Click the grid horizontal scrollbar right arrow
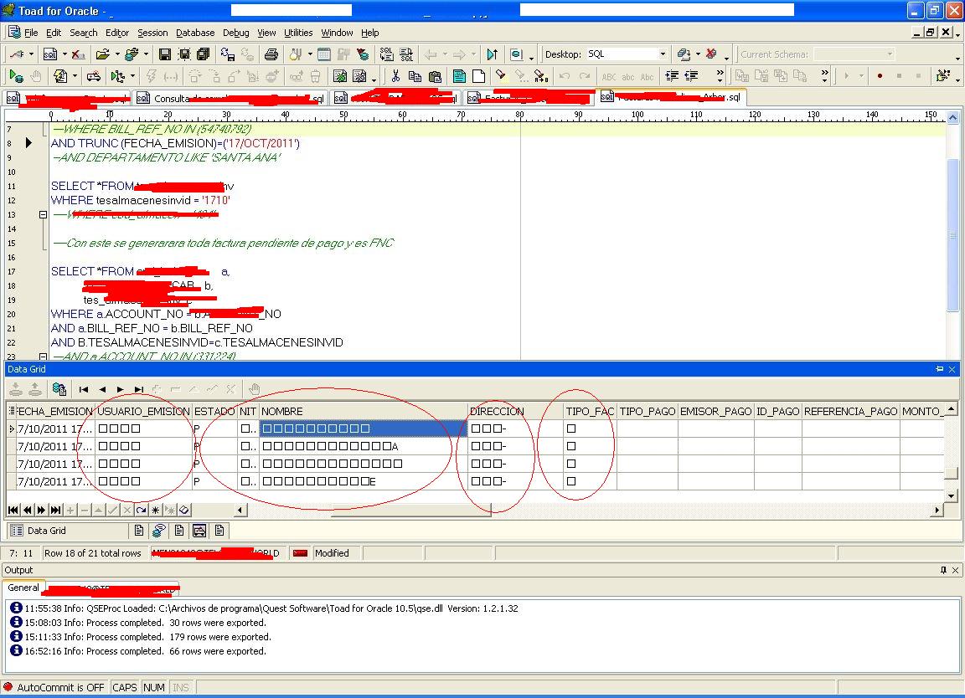This screenshot has width=965, height=698. tap(938, 510)
